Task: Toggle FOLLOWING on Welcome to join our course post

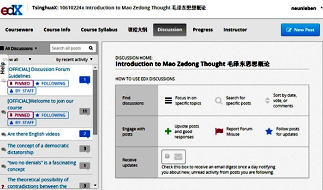Action: click(x=51, y=115)
